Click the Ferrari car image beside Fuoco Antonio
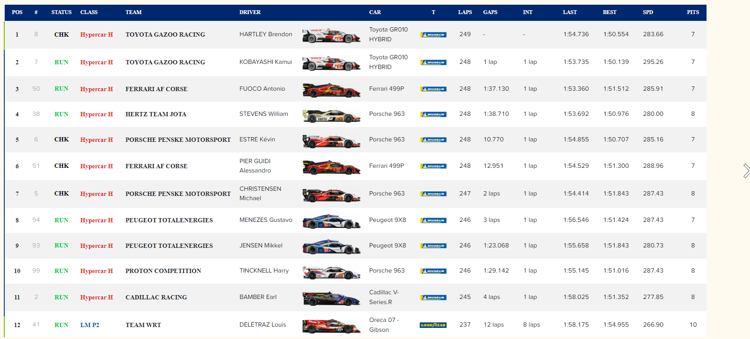Image resolution: width=750 pixels, height=339 pixels. (331, 90)
